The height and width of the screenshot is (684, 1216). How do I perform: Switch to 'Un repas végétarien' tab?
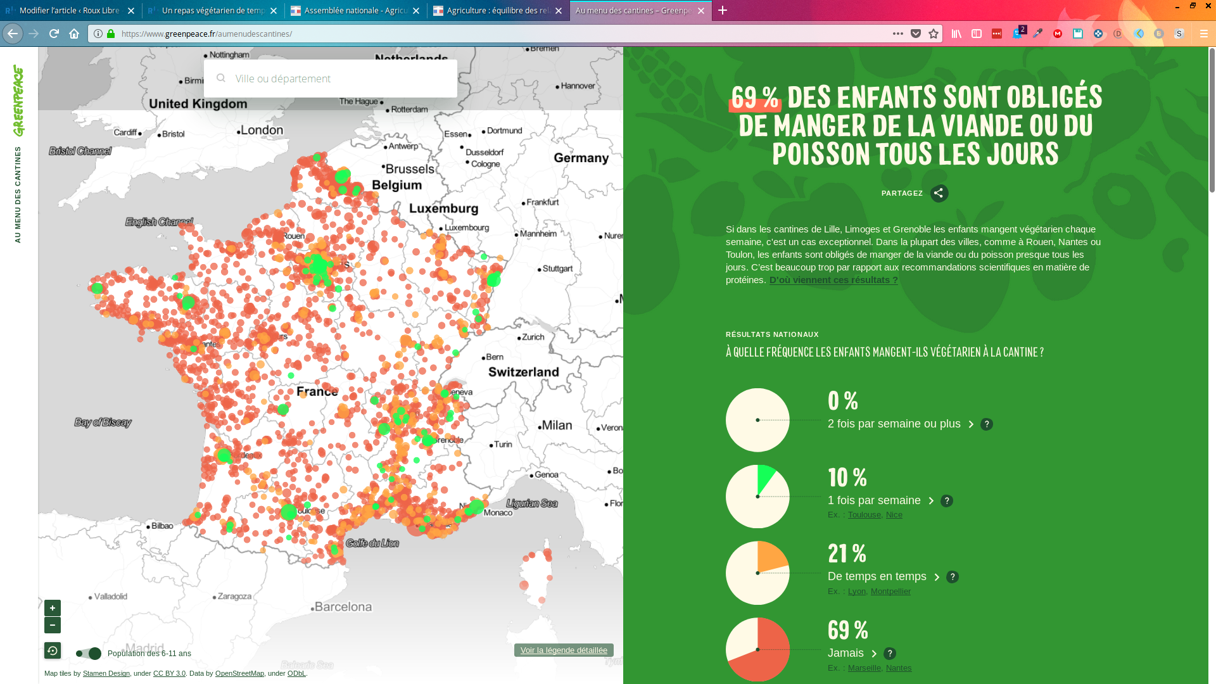pos(213,10)
